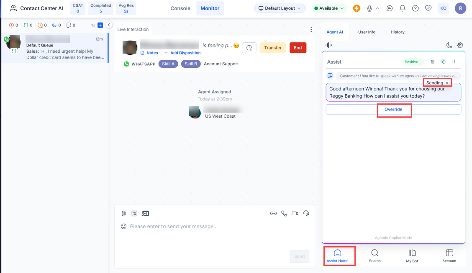Change the Available status dropdown
The image size is (472, 273).
pyautogui.click(x=329, y=8)
